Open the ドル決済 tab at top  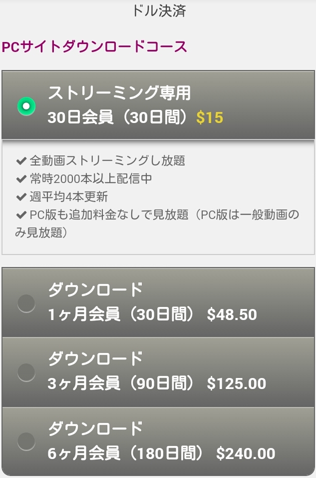click(159, 11)
